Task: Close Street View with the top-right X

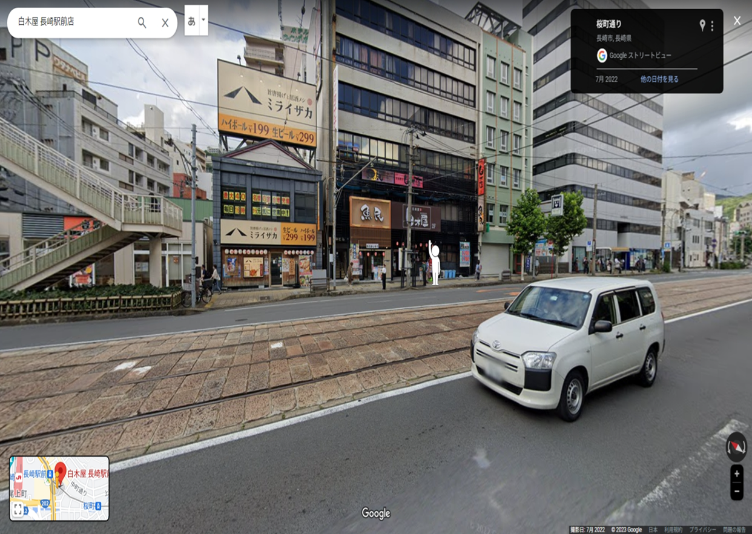Action: pyautogui.click(x=737, y=21)
